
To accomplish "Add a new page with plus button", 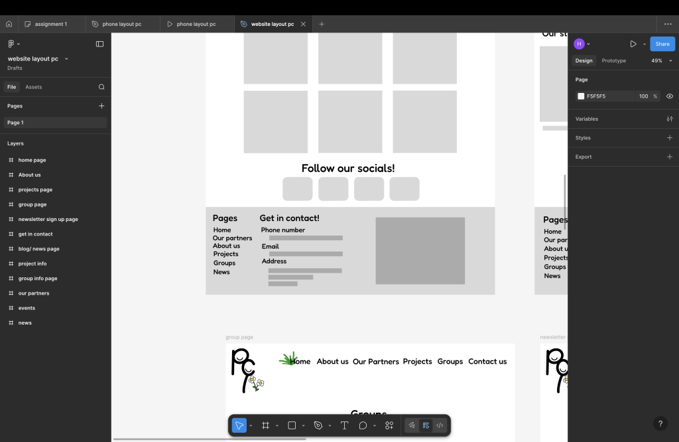I will pos(101,106).
